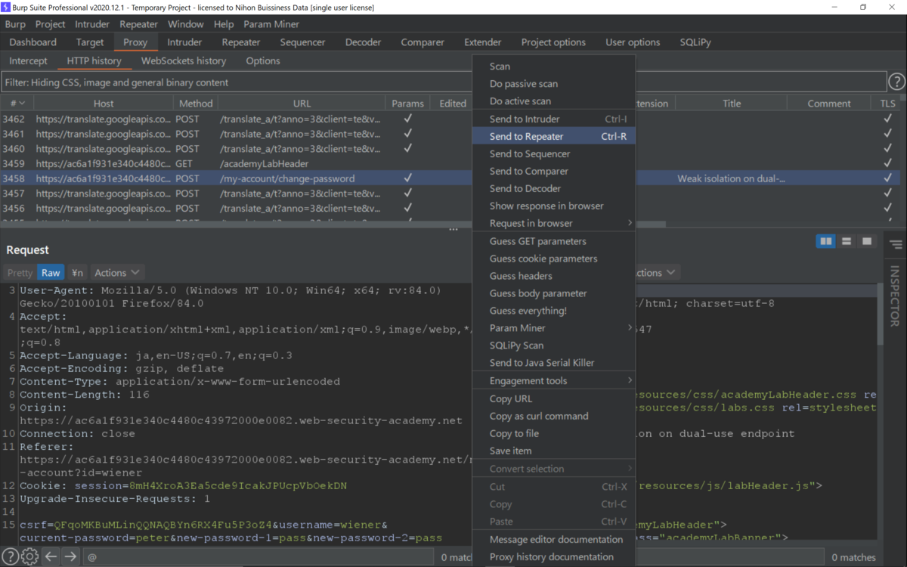Expand Request in browser submenu
This screenshot has width=907, height=567.
point(553,223)
